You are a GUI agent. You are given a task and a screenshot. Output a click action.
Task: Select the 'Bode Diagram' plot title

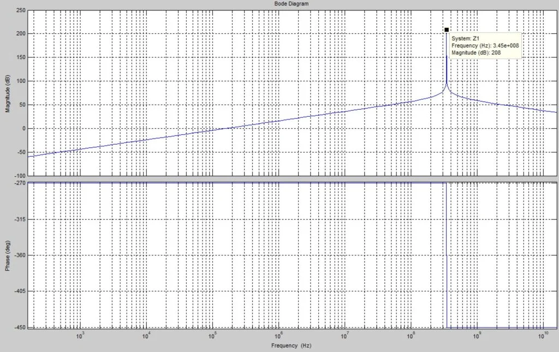point(290,3)
